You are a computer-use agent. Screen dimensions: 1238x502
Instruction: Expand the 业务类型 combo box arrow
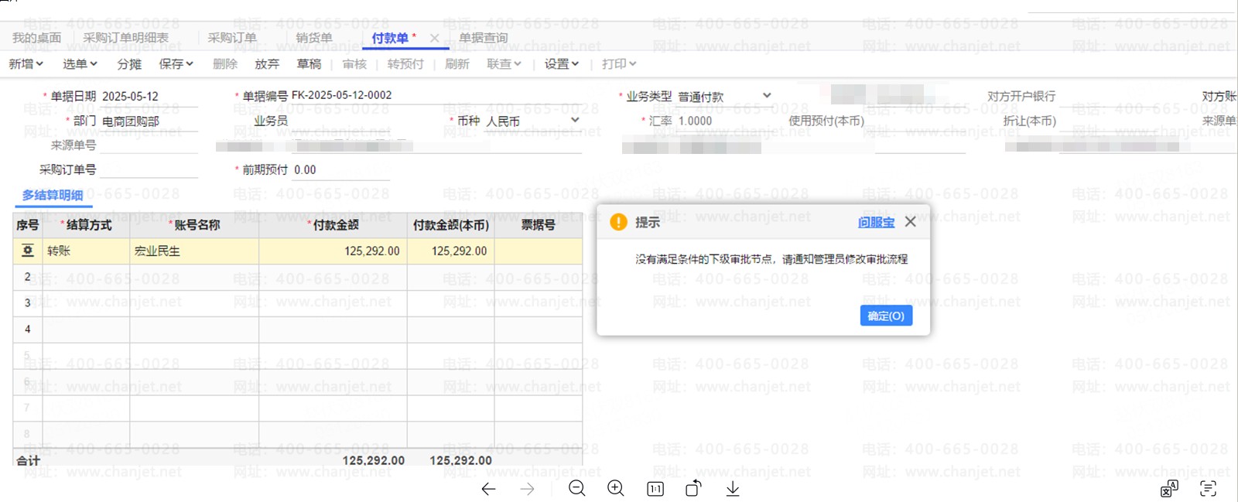tap(767, 96)
